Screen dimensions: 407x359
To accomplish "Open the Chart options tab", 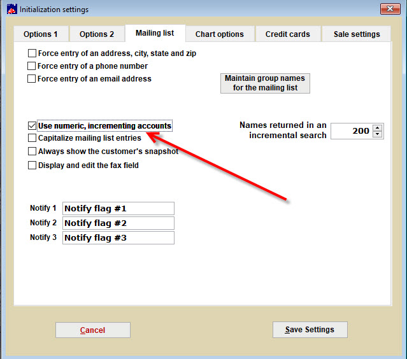I will [x=220, y=34].
